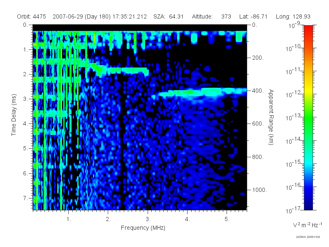Click the 'Orbit: 4475' header text
The image size is (329, 247).
32,16
